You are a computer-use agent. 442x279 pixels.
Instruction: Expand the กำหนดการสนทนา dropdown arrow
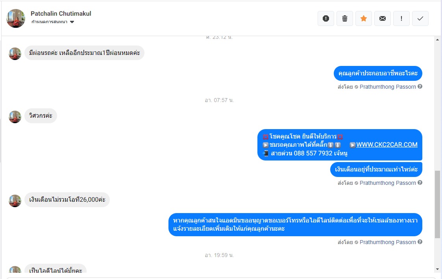(72, 22)
